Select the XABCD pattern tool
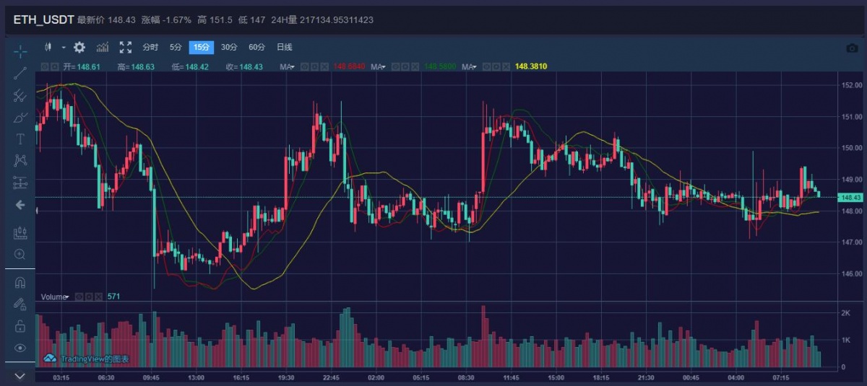This screenshot has width=867, height=386. 20,160
